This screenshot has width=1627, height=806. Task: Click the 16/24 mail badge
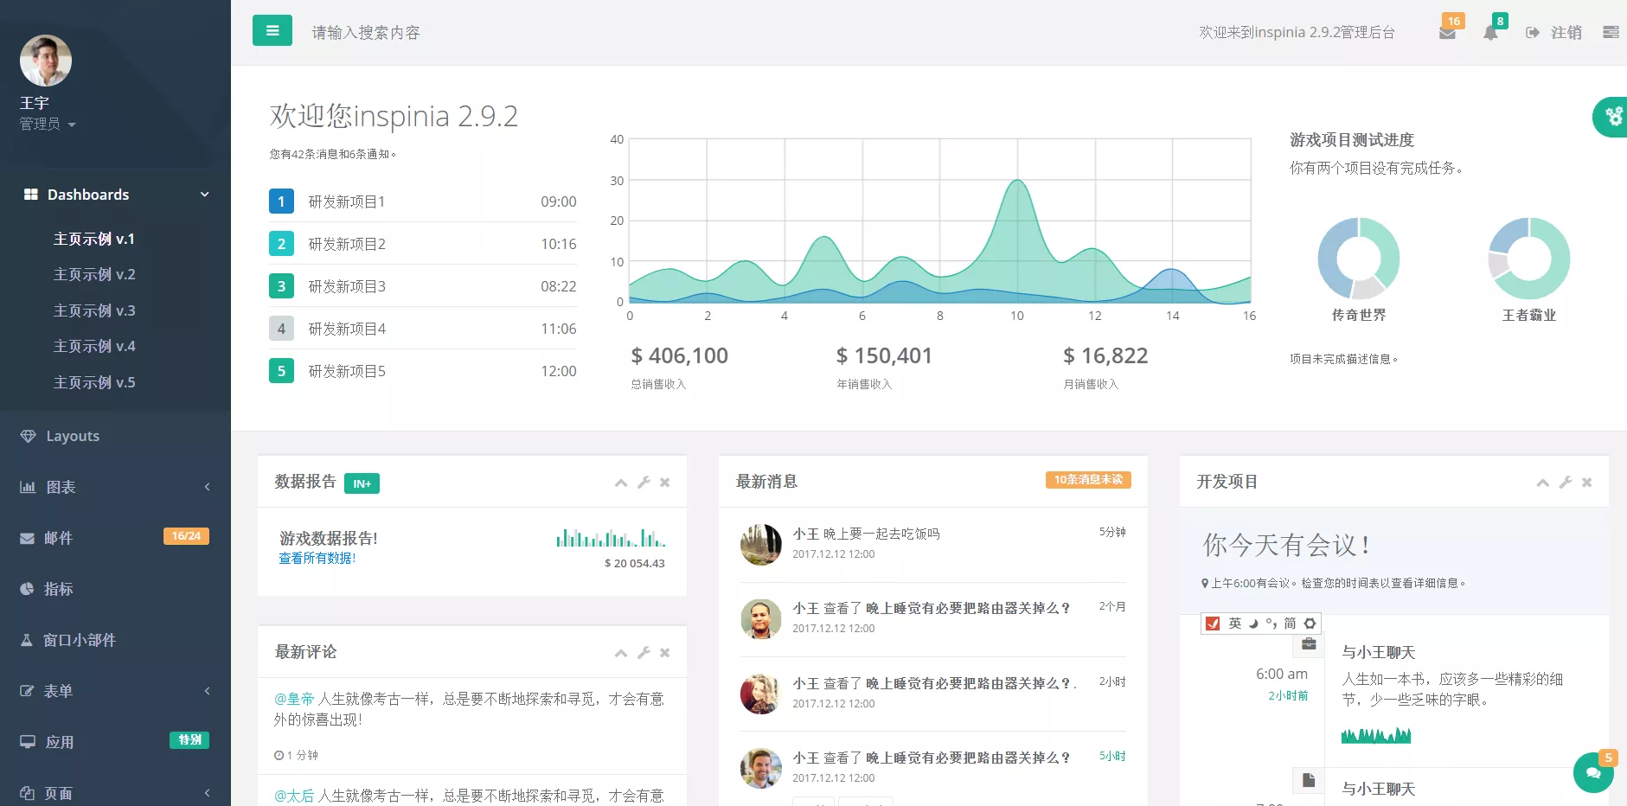(x=186, y=536)
